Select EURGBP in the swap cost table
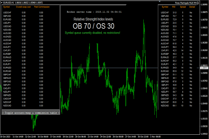Viewport: 209px width, 139px height. (x=7, y=54)
